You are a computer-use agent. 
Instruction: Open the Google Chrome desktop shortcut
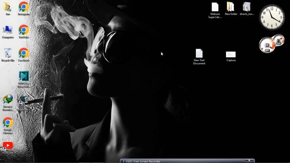pyautogui.click(x=8, y=125)
